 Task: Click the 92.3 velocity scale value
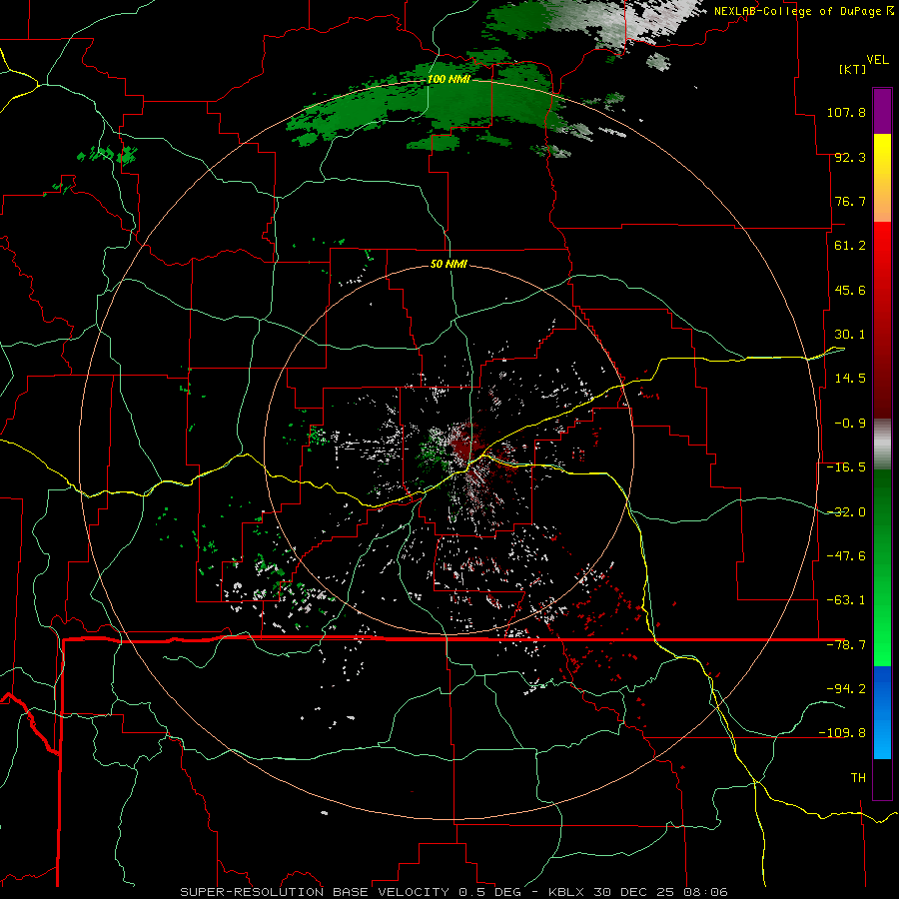[x=850, y=157]
